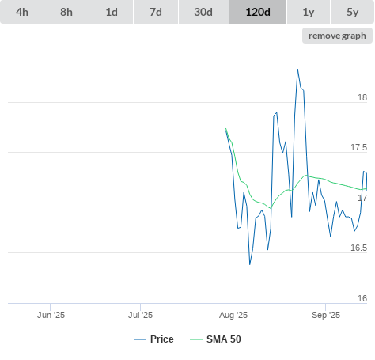Viewport: 375px width, 360px height.
Task: Show the 7d chart range
Action: point(156,12)
